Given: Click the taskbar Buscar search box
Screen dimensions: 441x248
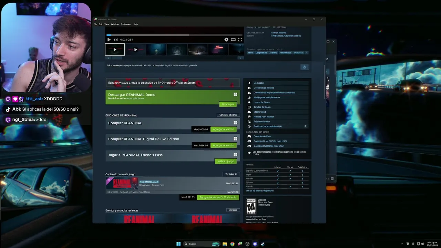Looking at the screenshot, I should tap(202, 244).
